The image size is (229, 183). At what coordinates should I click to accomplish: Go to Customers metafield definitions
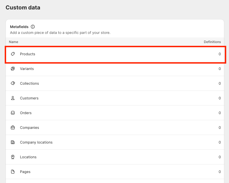coord(29,98)
